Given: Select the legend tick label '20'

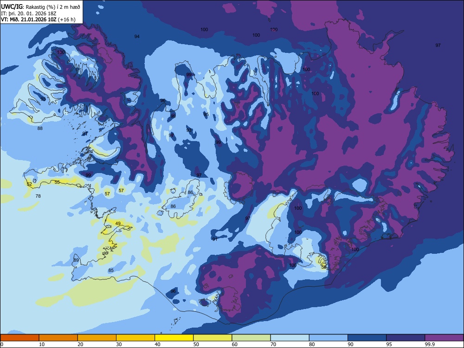Looking at the screenshot, I should click(x=80, y=344).
